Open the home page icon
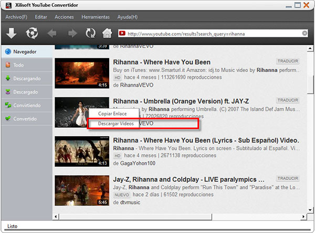315x233 pixels. pos(107,33)
